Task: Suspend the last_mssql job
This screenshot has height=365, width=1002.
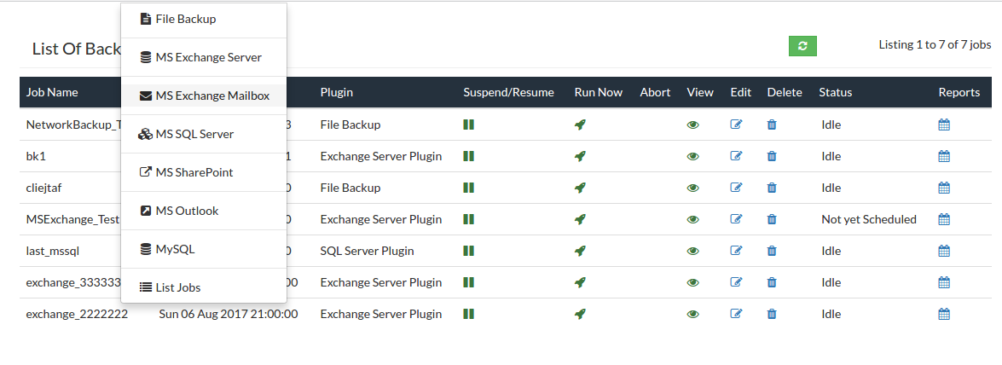Action: tap(468, 251)
